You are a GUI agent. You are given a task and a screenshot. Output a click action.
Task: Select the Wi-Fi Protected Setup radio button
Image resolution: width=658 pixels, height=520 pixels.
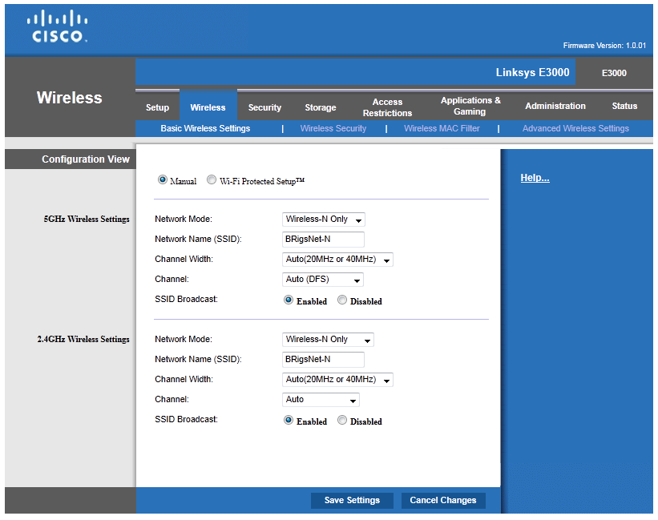212,180
